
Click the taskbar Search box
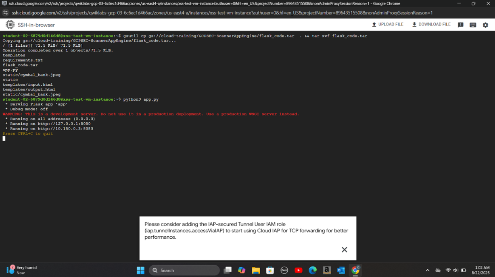click(184, 270)
